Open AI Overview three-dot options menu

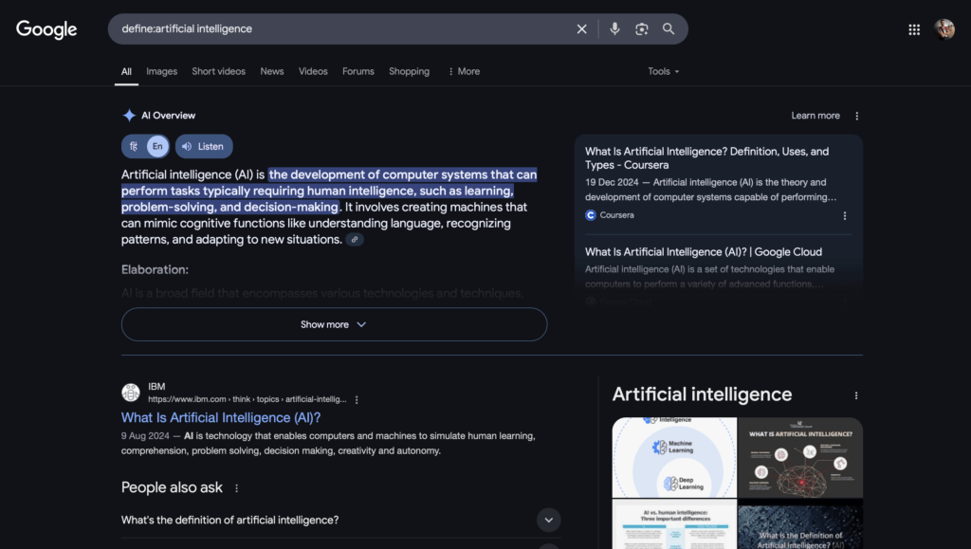(x=856, y=116)
